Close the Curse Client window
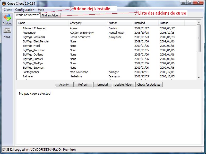This screenshot has height=154, width=206. coord(199,2)
